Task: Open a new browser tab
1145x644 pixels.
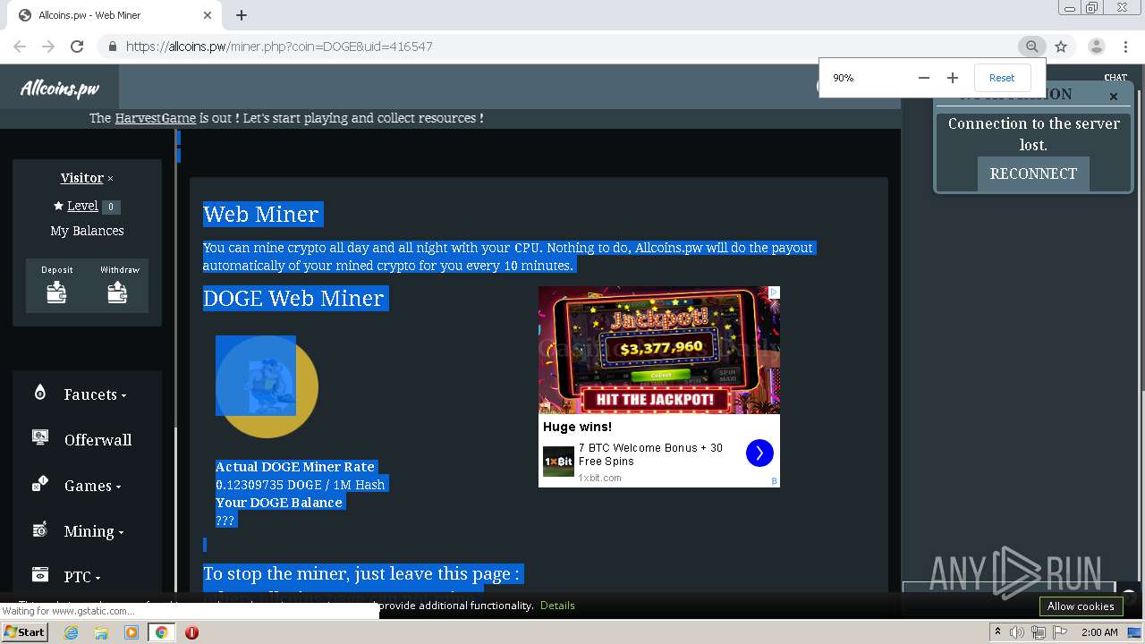Action: coord(242,15)
